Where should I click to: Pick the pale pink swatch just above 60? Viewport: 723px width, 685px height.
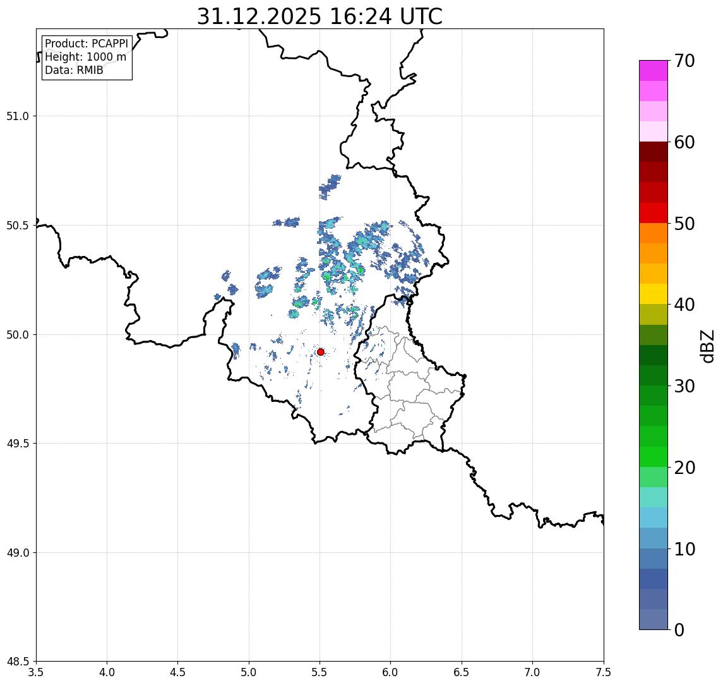(654, 131)
